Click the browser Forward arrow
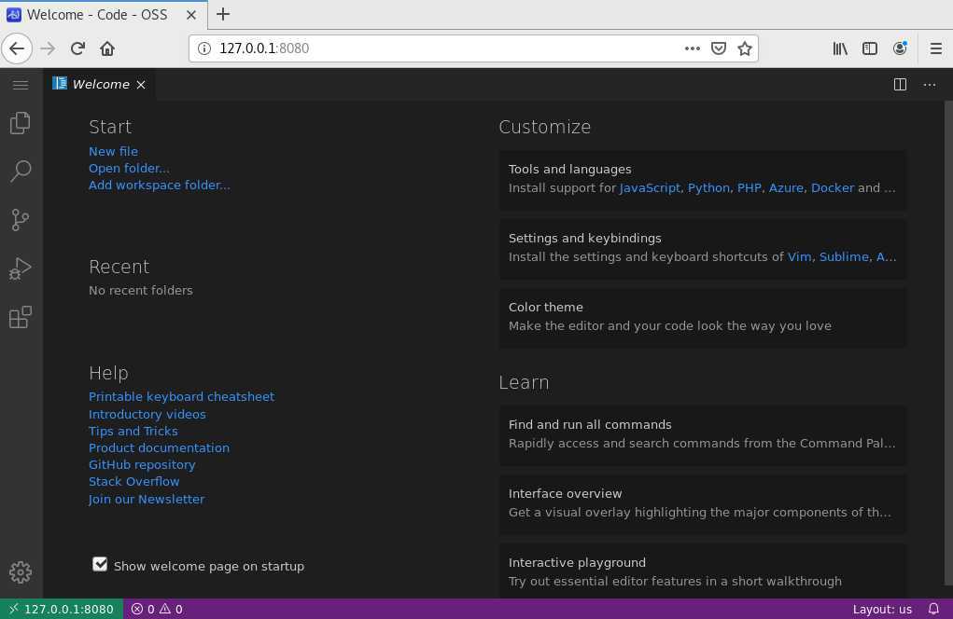953x619 pixels. pos(48,48)
